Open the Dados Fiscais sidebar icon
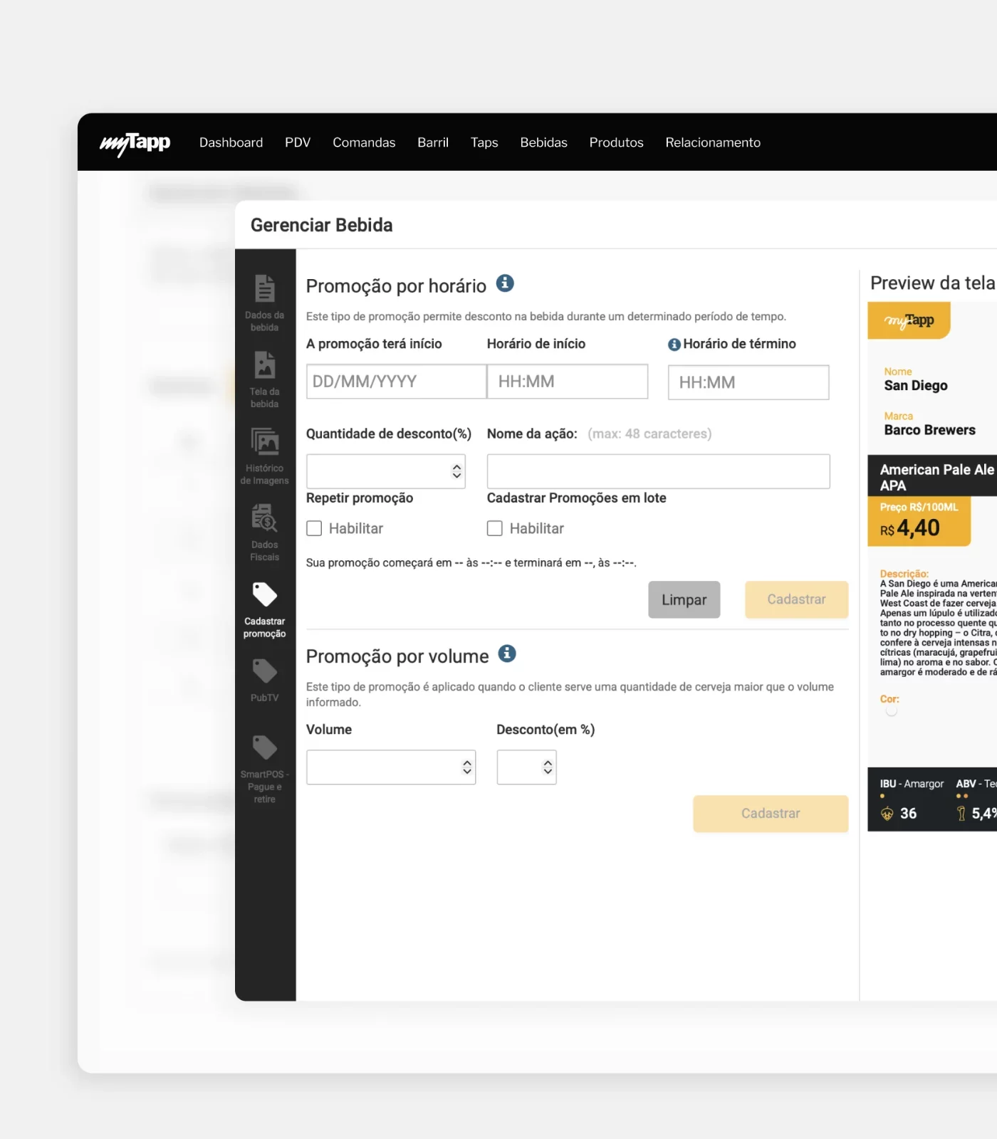Screen dimensions: 997x1139 coord(265,518)
